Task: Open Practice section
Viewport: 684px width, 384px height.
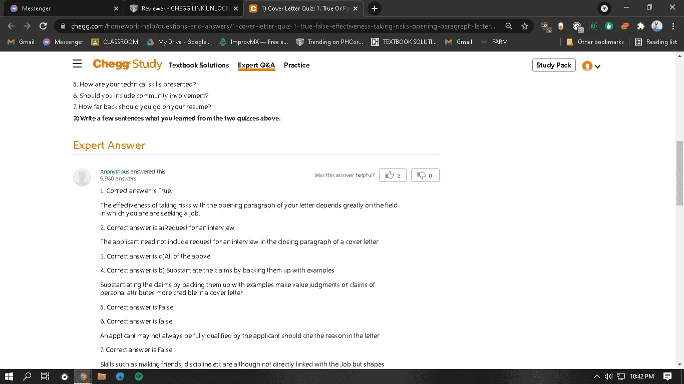Action: click(x=296, y=65)
